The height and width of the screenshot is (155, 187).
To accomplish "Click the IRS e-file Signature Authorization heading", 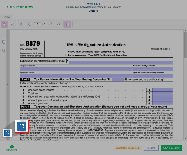I will [x=96, y=45].
